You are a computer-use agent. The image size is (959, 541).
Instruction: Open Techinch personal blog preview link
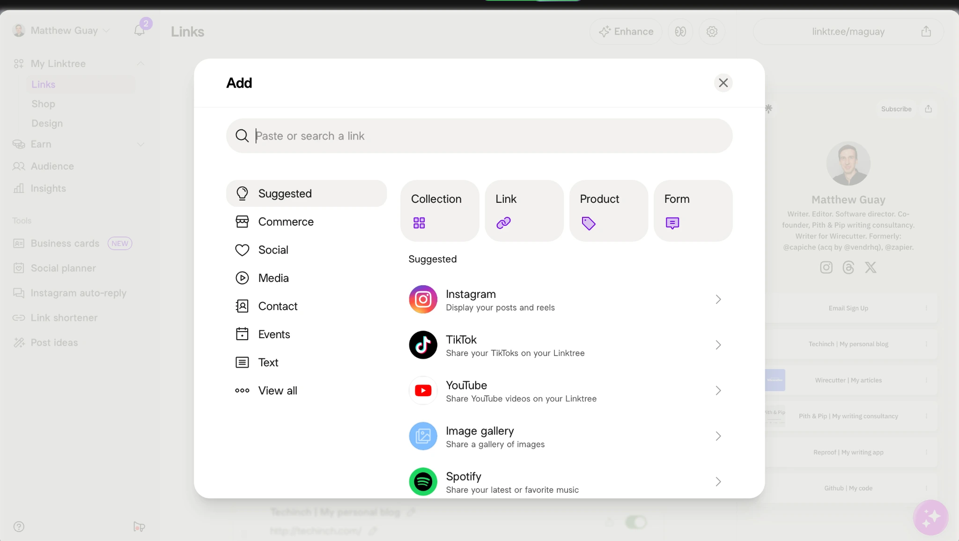coord(848,344)
